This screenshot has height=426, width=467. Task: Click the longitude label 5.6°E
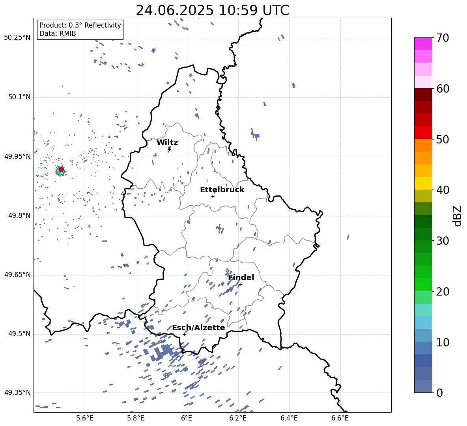[85, 418]
